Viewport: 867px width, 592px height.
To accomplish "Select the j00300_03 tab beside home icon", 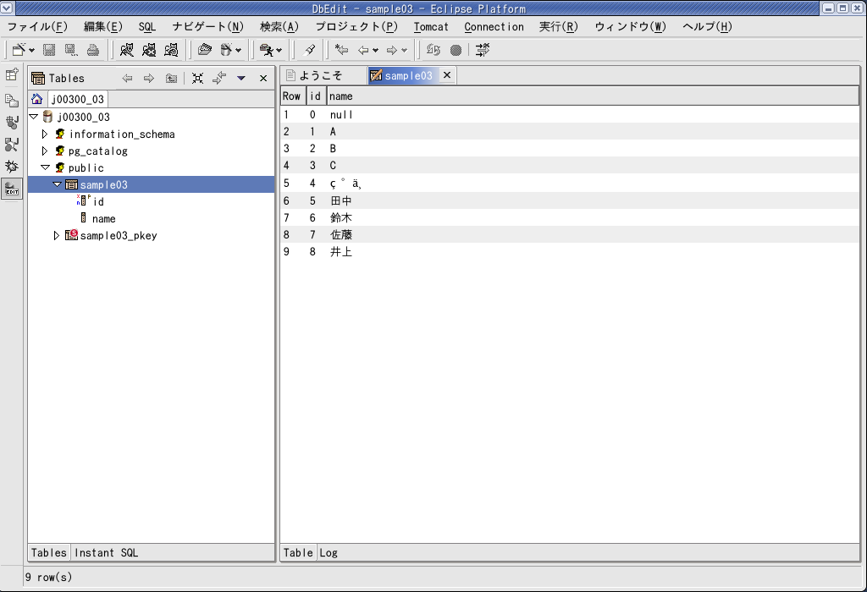I will [77, 100].
